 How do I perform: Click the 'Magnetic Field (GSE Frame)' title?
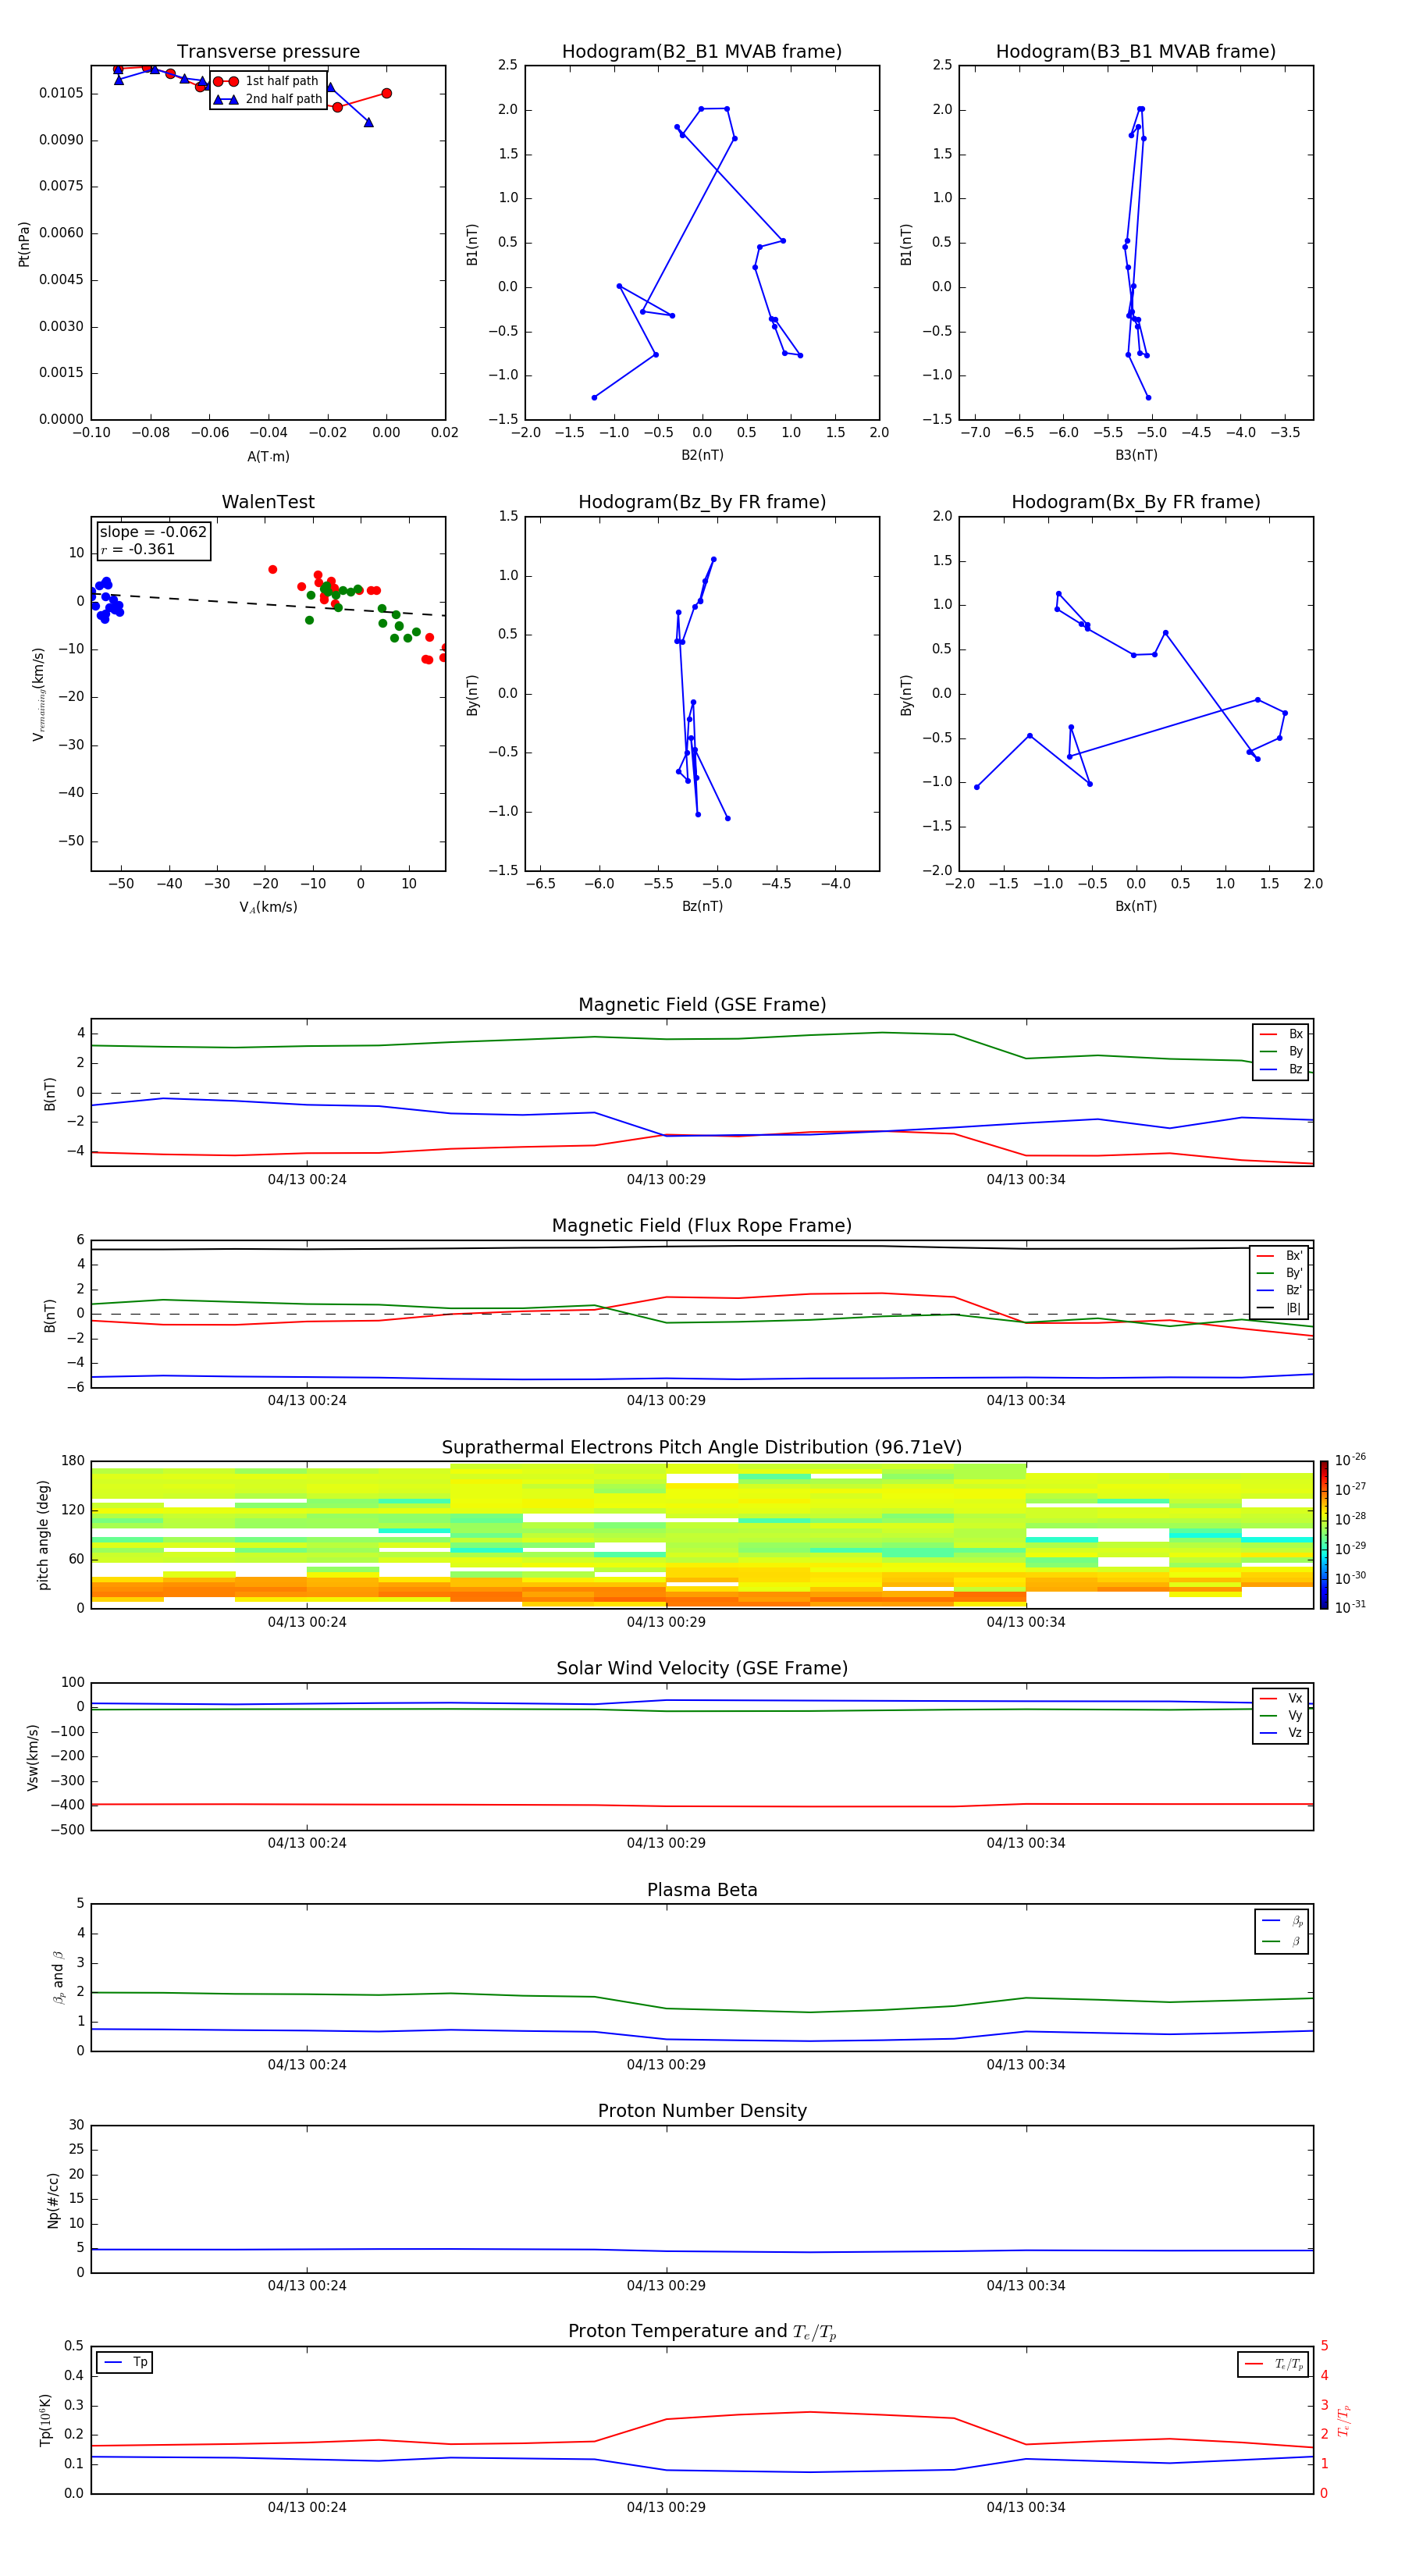pyautogui.click(x=702, y=1005)
